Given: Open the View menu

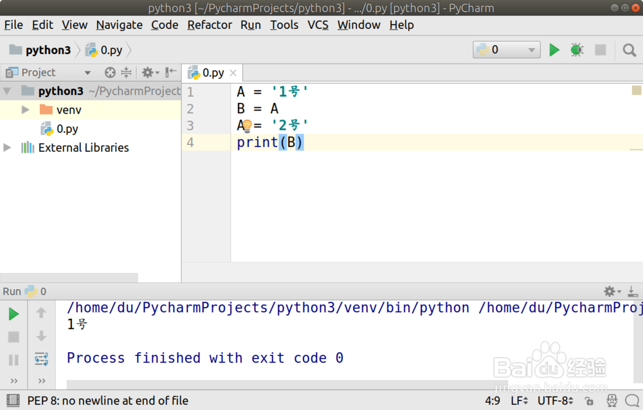Looking at the screenshot, I should click(x=75, y=25).
